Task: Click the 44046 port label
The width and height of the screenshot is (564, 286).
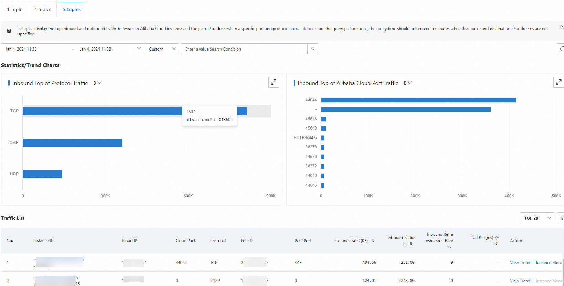Action: coord(311,185)
